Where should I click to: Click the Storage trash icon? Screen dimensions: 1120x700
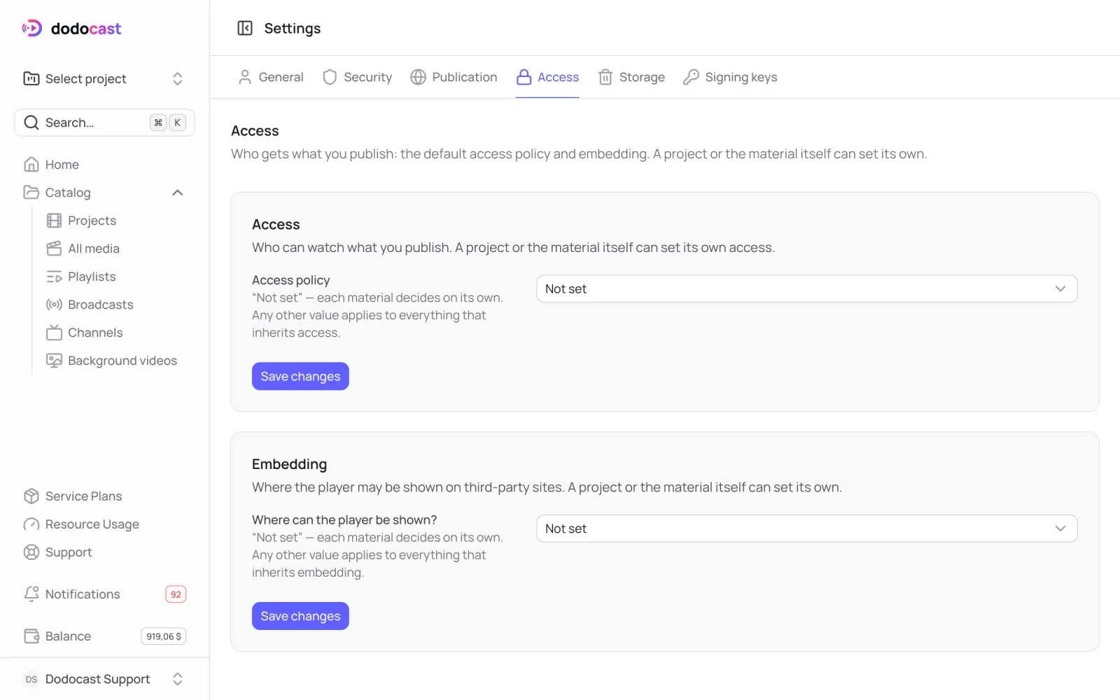click(605, 77)
